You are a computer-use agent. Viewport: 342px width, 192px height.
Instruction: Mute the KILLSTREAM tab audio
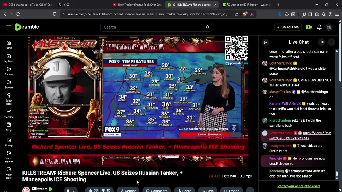click(x=174, y=5)
